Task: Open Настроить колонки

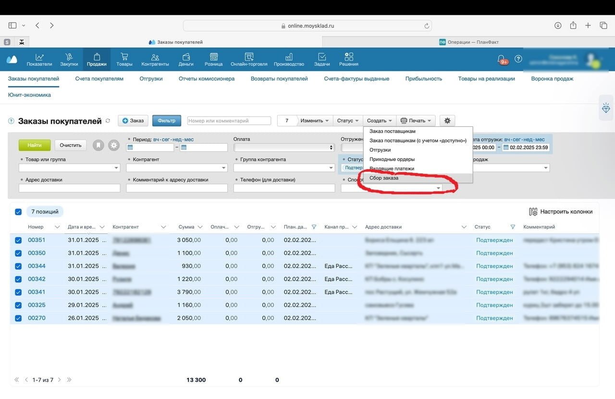Action: point(561,212)
